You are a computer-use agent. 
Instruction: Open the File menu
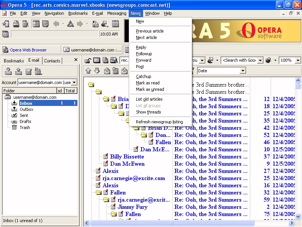click(x=13, y=13)
